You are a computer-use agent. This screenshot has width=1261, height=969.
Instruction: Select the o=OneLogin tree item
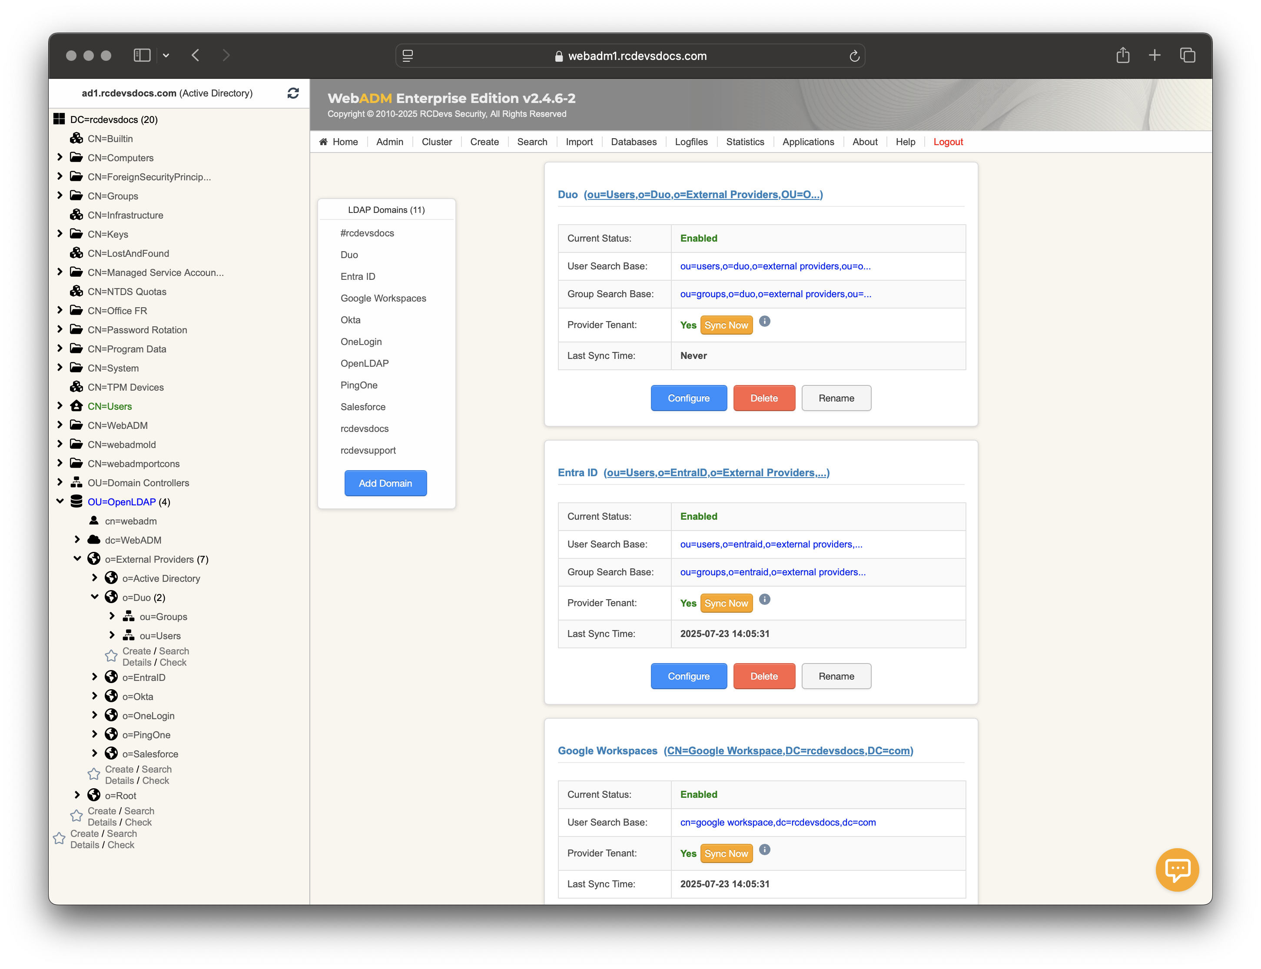[x=148, y=715]
